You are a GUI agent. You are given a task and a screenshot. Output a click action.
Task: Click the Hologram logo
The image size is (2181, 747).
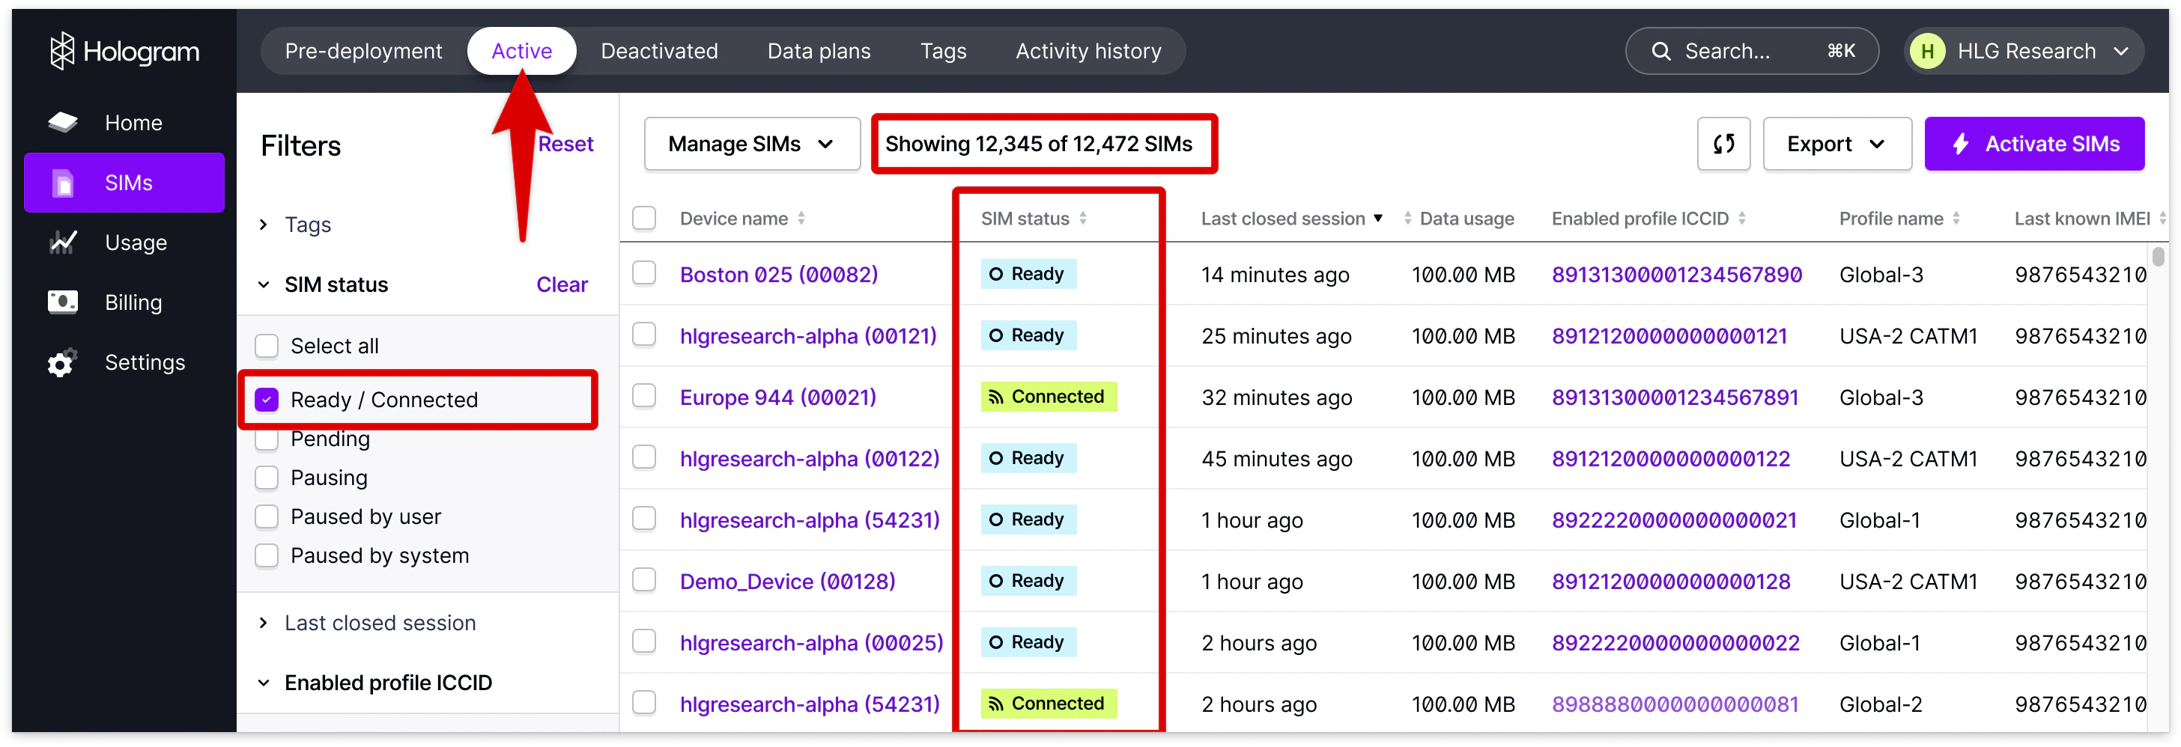point(124,52)
